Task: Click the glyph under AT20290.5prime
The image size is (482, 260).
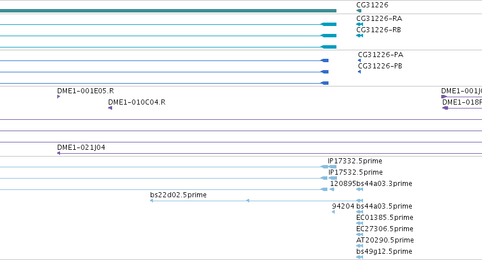Action: point(360,246)
